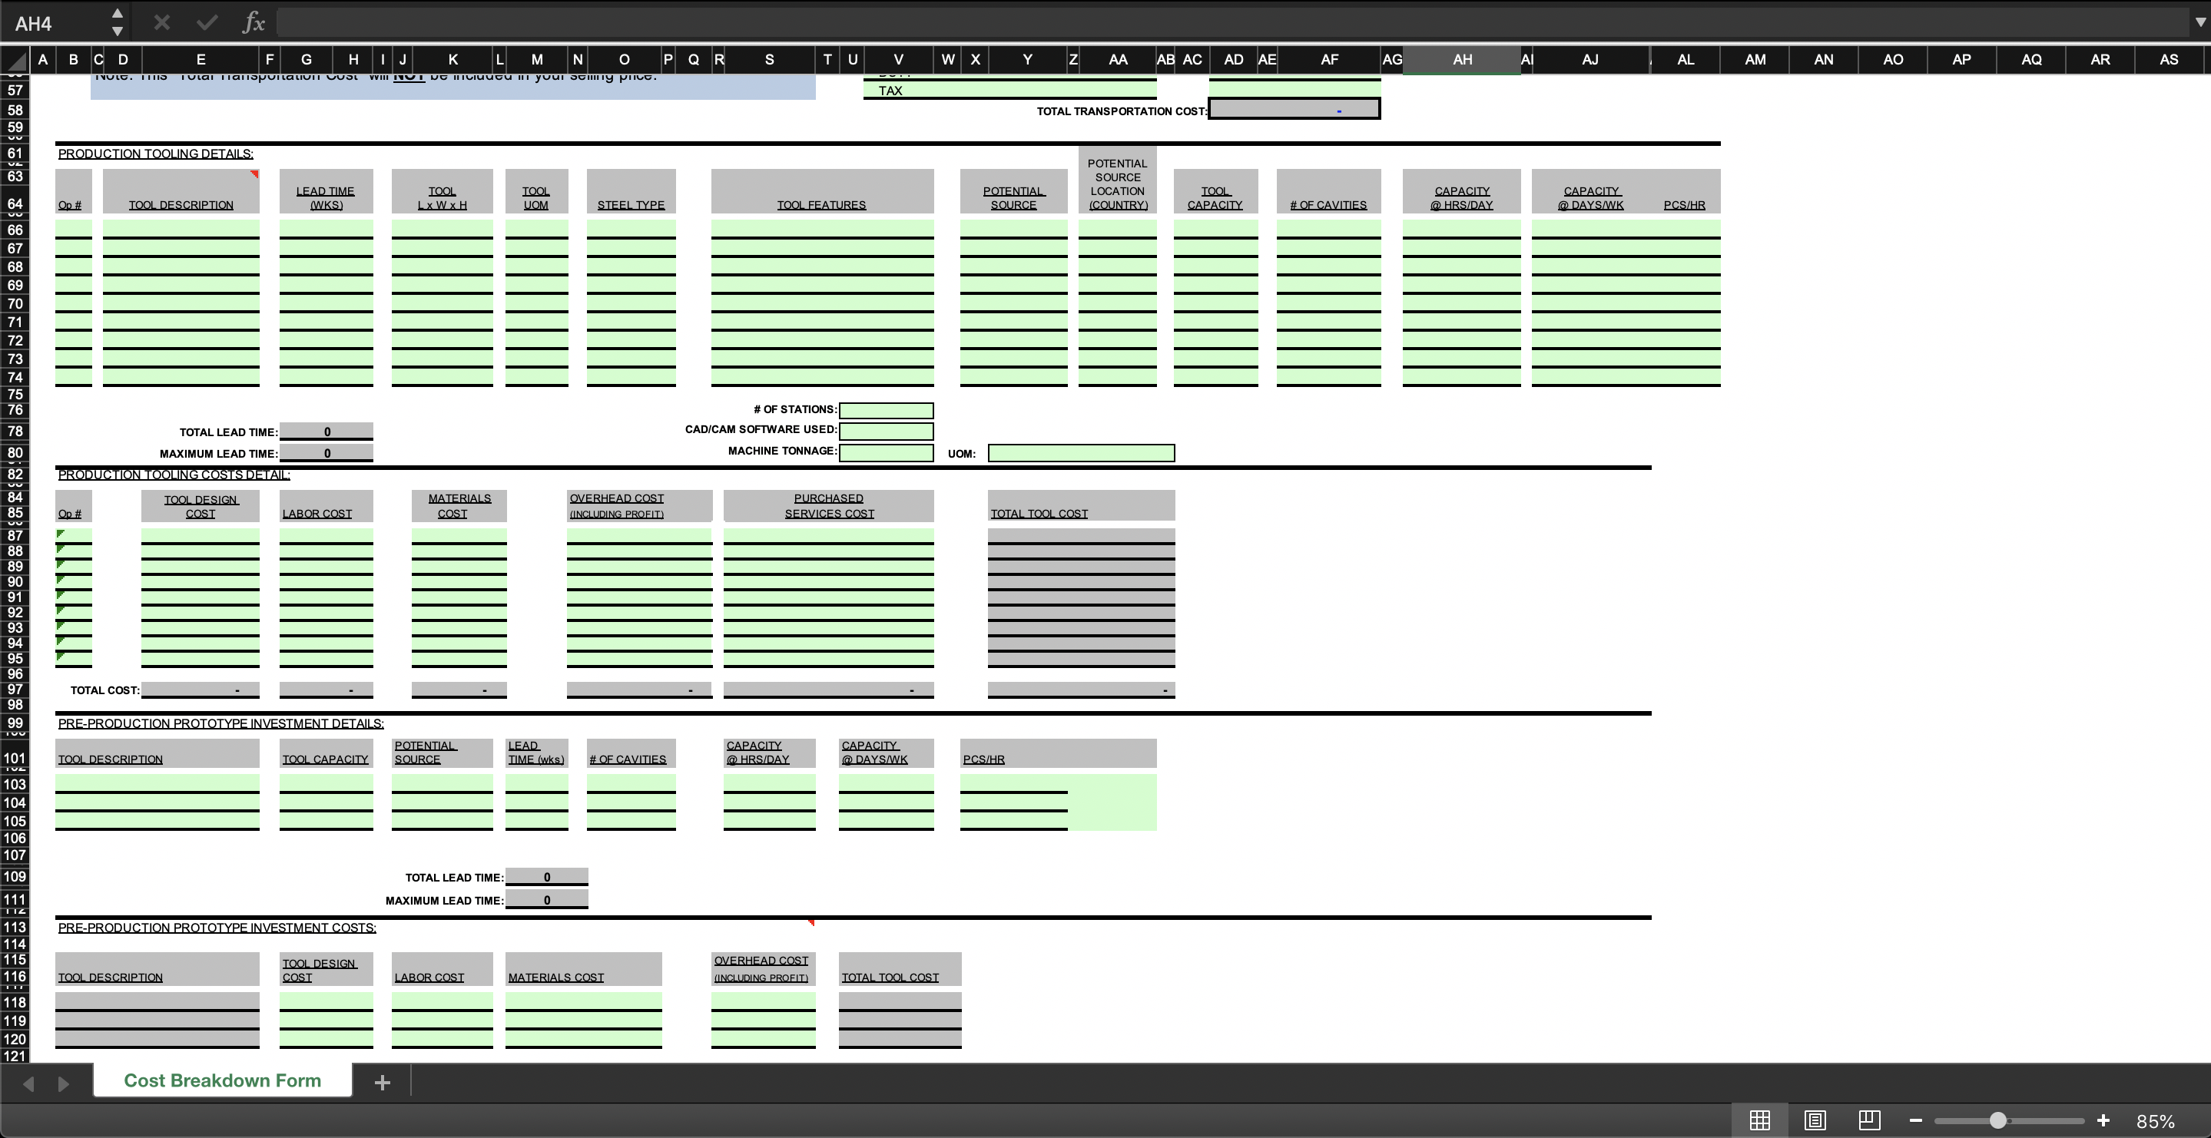Click TOTAL LEAD TIME value in row 78
The image size is (2211, 1138).
pos(327,432)
